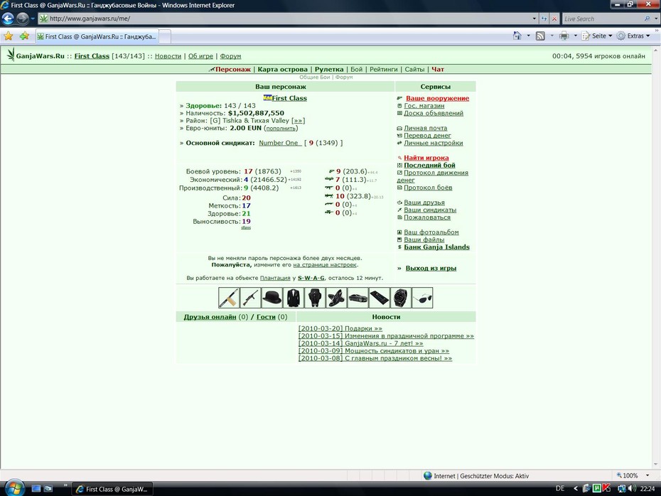Click the RSS feeds icon
Viewport: 661px width, 496px height.
tap(540, 36)
